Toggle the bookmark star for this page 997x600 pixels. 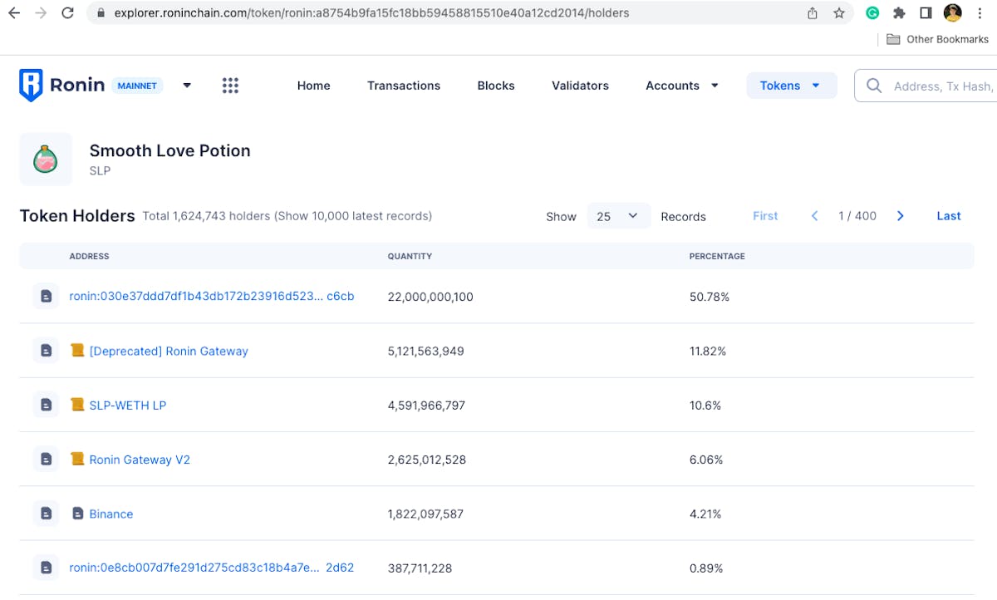coord(839,13)
